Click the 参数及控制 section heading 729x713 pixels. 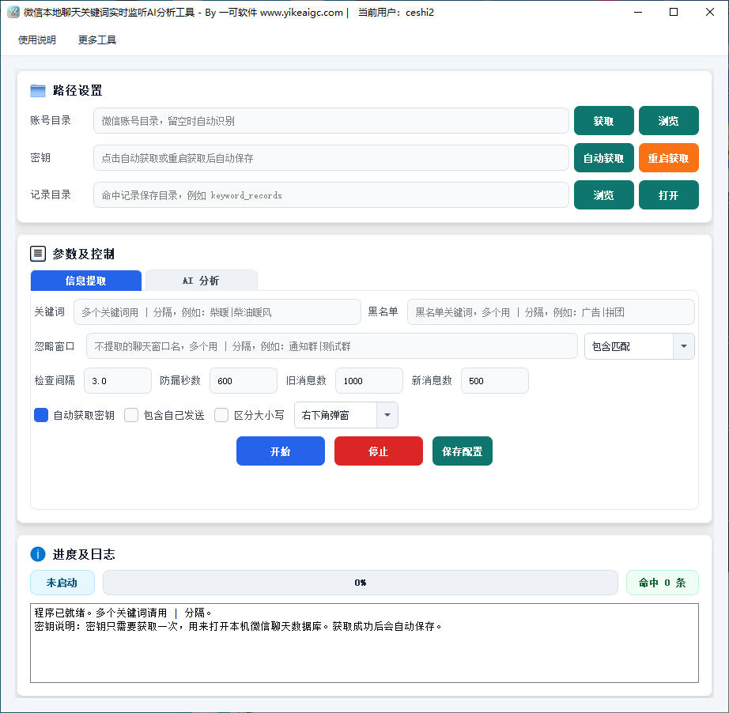(x=83, y=254)
